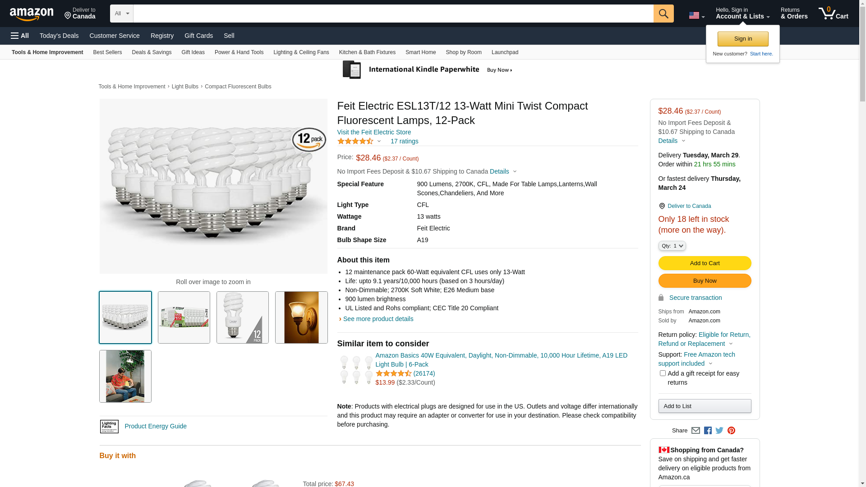
Task: Share product on Twitter
Action: 719,431
